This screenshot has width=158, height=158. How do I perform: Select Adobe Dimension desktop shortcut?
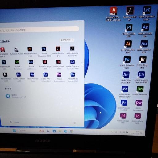[140, 90]
